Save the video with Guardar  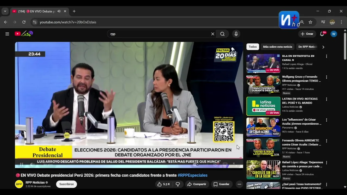pos(221,184)
